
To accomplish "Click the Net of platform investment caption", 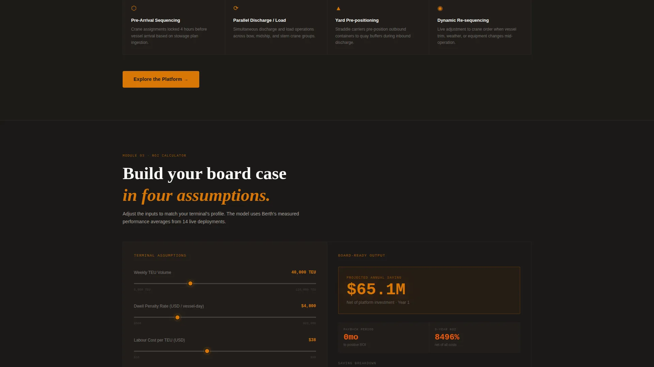I will (378, 302).
